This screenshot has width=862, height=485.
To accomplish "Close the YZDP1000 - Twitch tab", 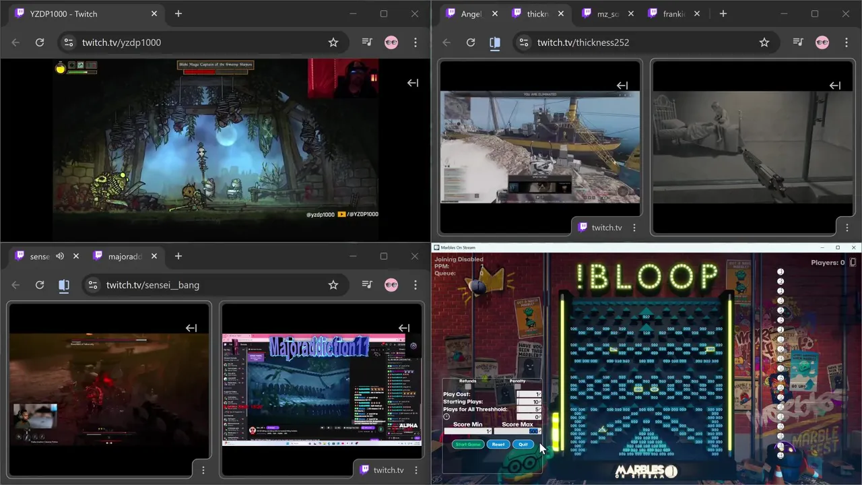I will (154, 13).
